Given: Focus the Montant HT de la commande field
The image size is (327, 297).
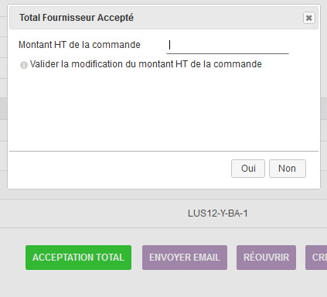Looking at the screenshot, I should click(x=227, y=45).
